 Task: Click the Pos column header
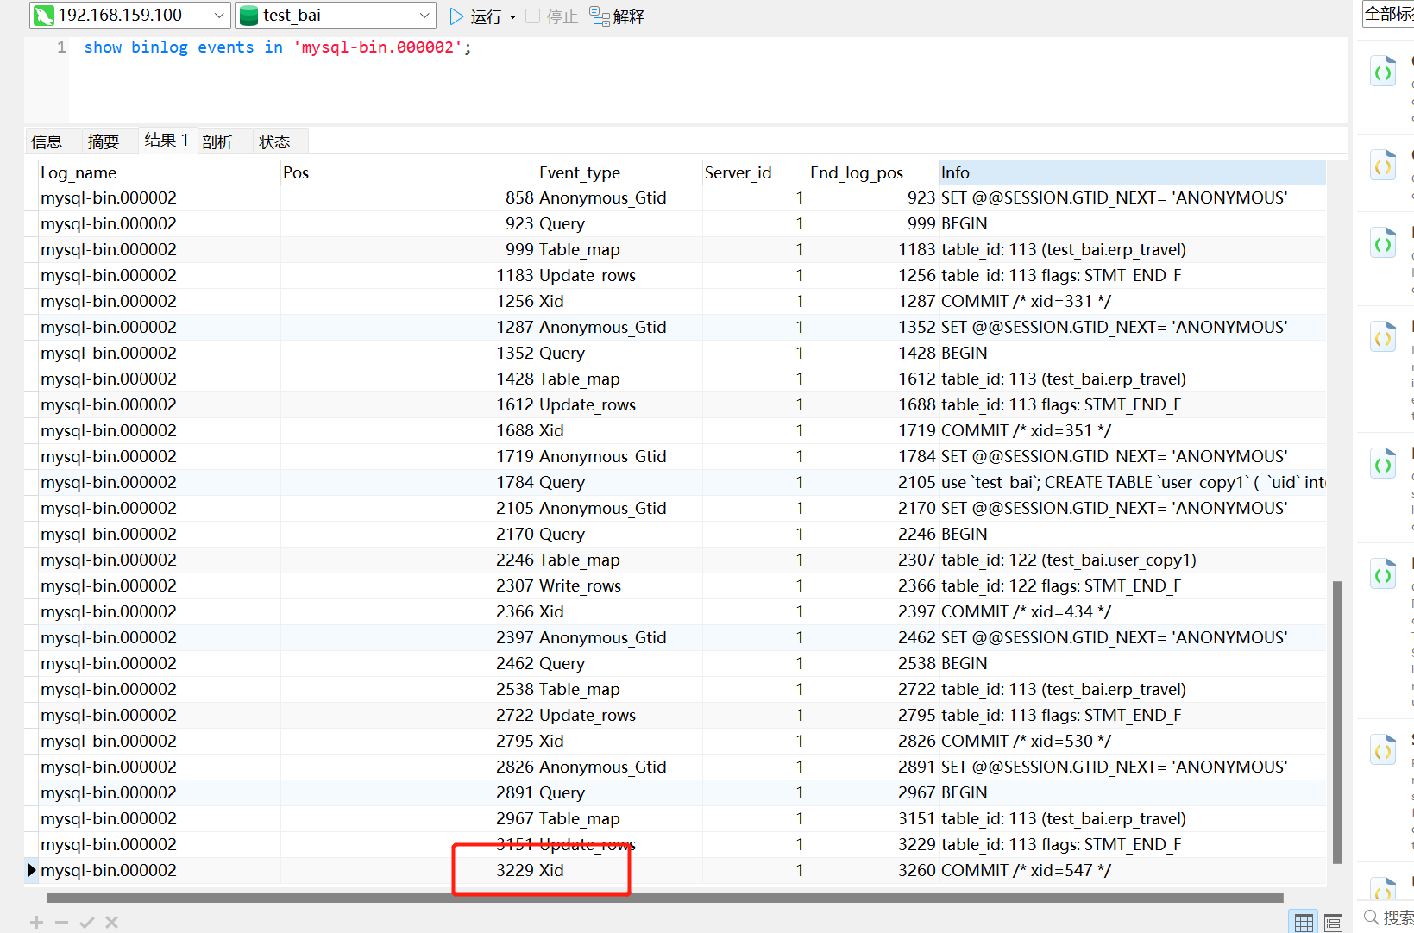pos(409,172)
